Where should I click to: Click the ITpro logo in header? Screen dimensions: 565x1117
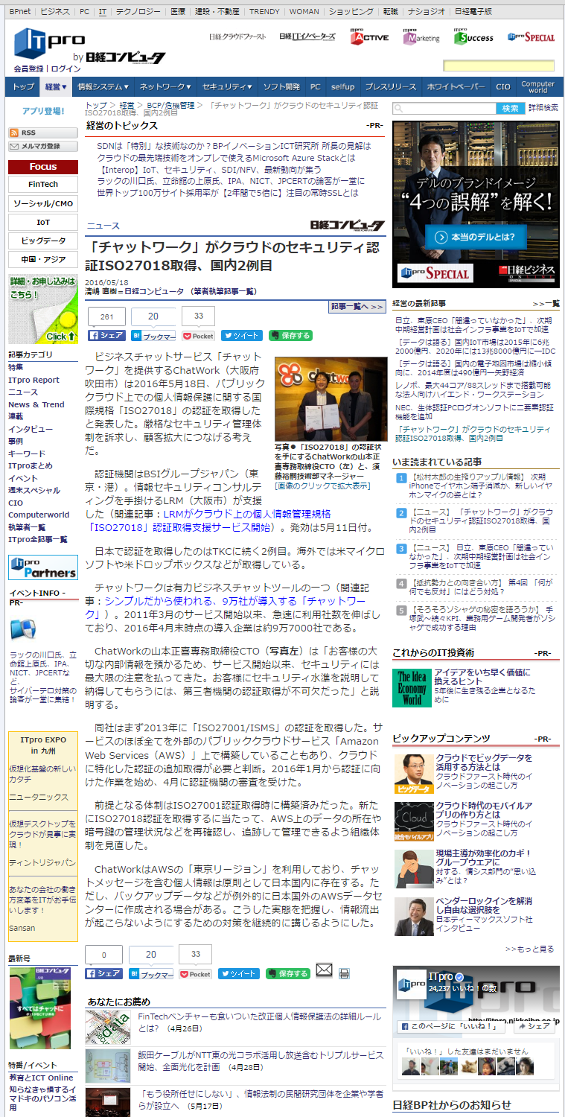click(x=49, y=42)
